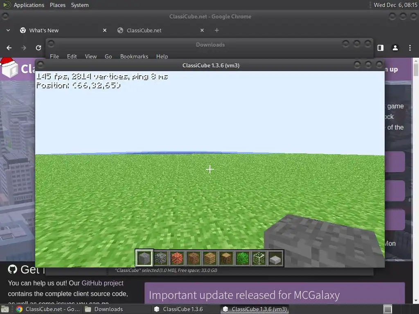Click the clock showing Wed Dec 6
This screenshot has width=419, height=314.
point(396,5)
